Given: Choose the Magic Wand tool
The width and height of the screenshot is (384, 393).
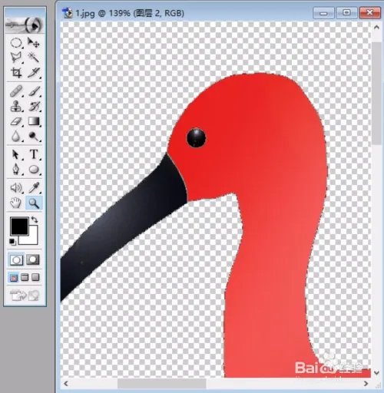Looking at the screenshot, I should click(34, 58).
